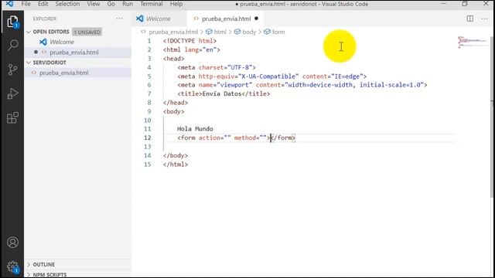Click the closing </html> tag
The image size is (495, 278).
(x=176, y=164)
